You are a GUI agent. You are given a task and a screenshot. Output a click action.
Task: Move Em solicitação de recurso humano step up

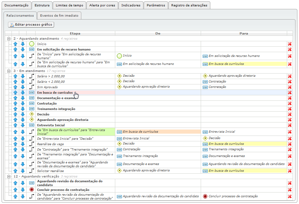[15, 50]
